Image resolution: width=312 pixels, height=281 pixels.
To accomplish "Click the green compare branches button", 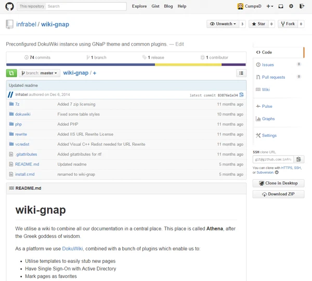I will [x=11, y=73].
